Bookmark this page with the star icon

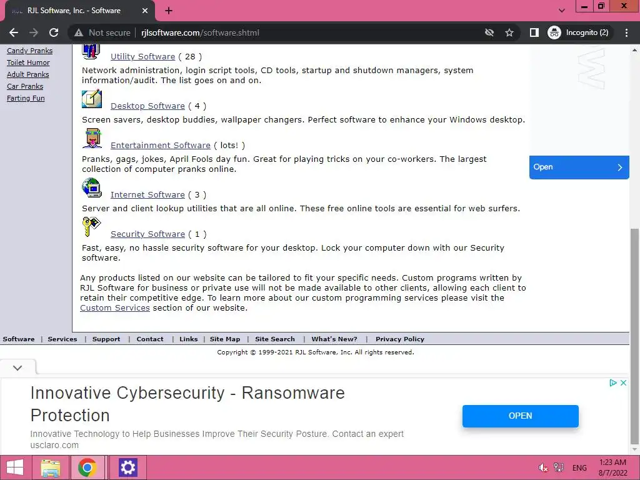point(509,32)
